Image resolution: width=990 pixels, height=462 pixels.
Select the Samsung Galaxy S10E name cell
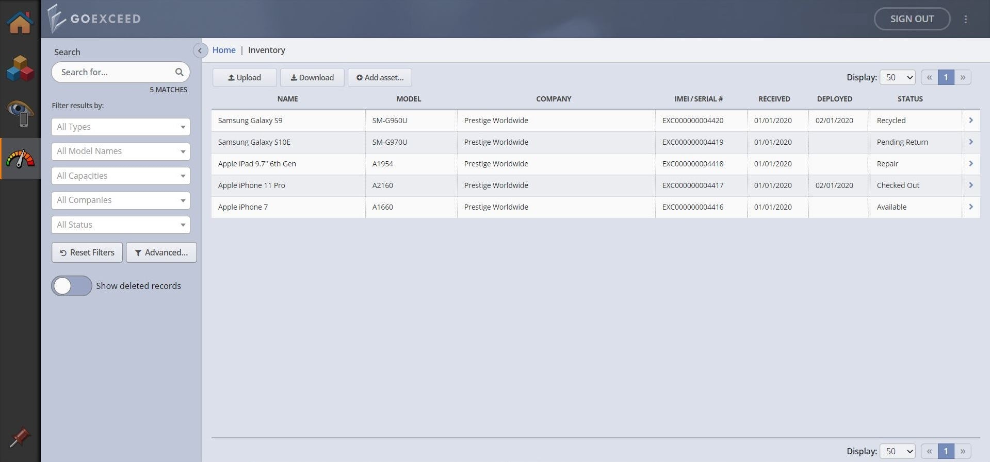[288, 142]
